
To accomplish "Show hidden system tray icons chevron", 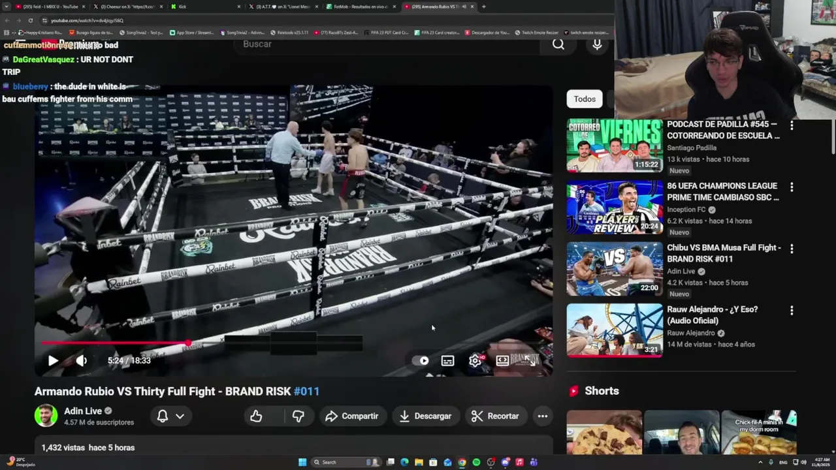I will tap(761, 462).
